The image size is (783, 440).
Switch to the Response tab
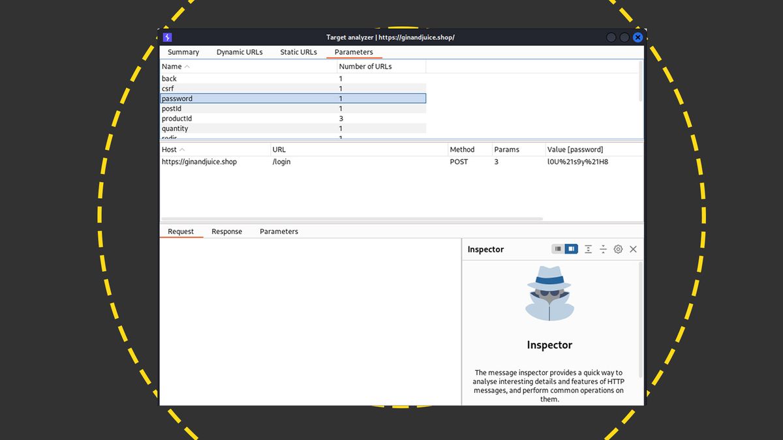226,231
